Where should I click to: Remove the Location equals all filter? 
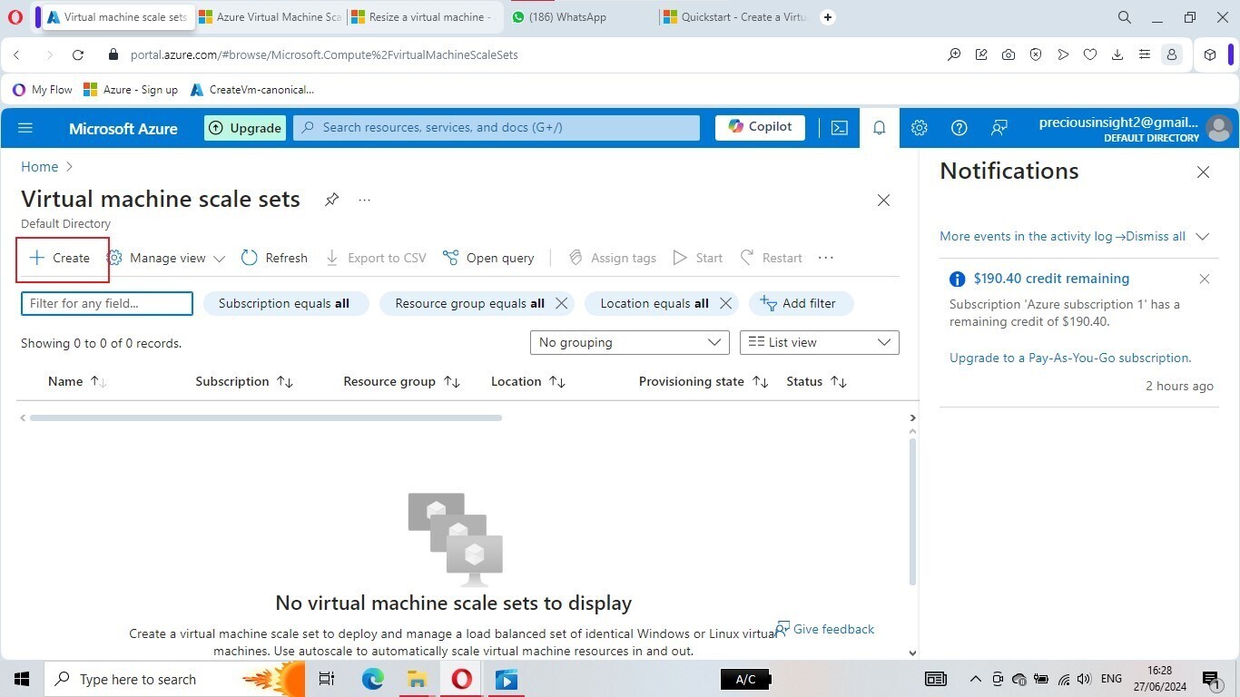tap(725, 303)
